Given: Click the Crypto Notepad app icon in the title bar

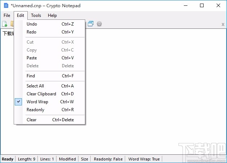Looking at the screenshot, I should (x=6, y=5).
